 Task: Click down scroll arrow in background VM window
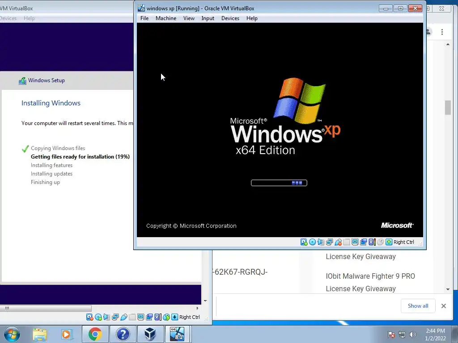pyautogui.click(x=205, y=301)
